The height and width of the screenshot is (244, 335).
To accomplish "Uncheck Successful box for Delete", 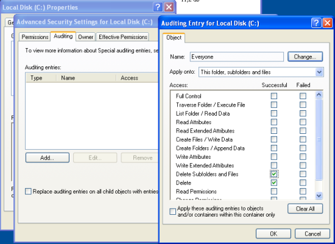I will tap(274, 183).
